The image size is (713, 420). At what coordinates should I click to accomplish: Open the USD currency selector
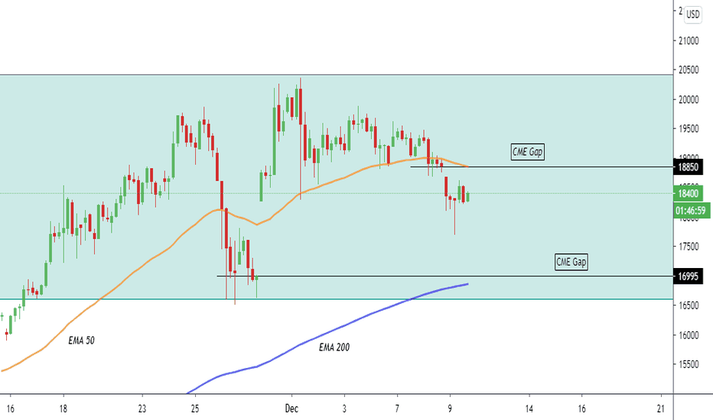point(692,14)
